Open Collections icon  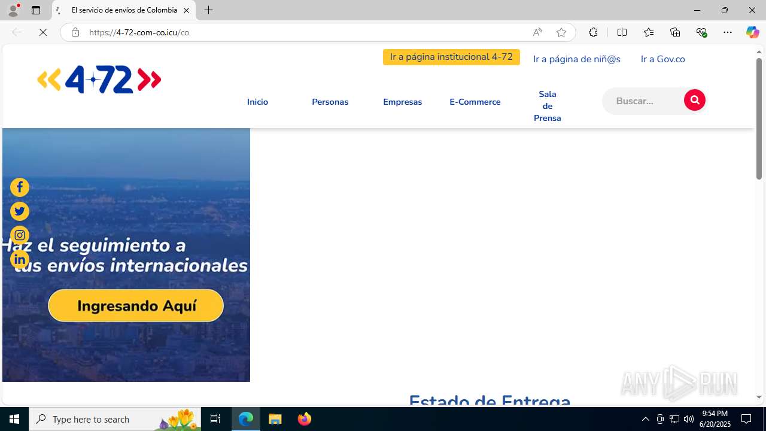[x=675, y=32]
